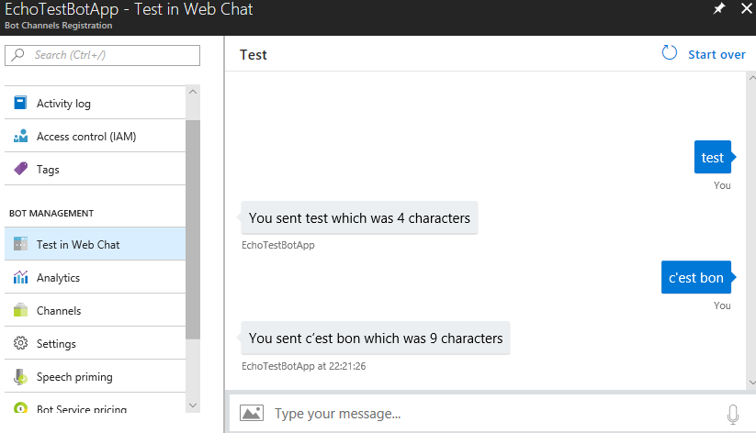Select Test in Web Chat

point(95,244)
